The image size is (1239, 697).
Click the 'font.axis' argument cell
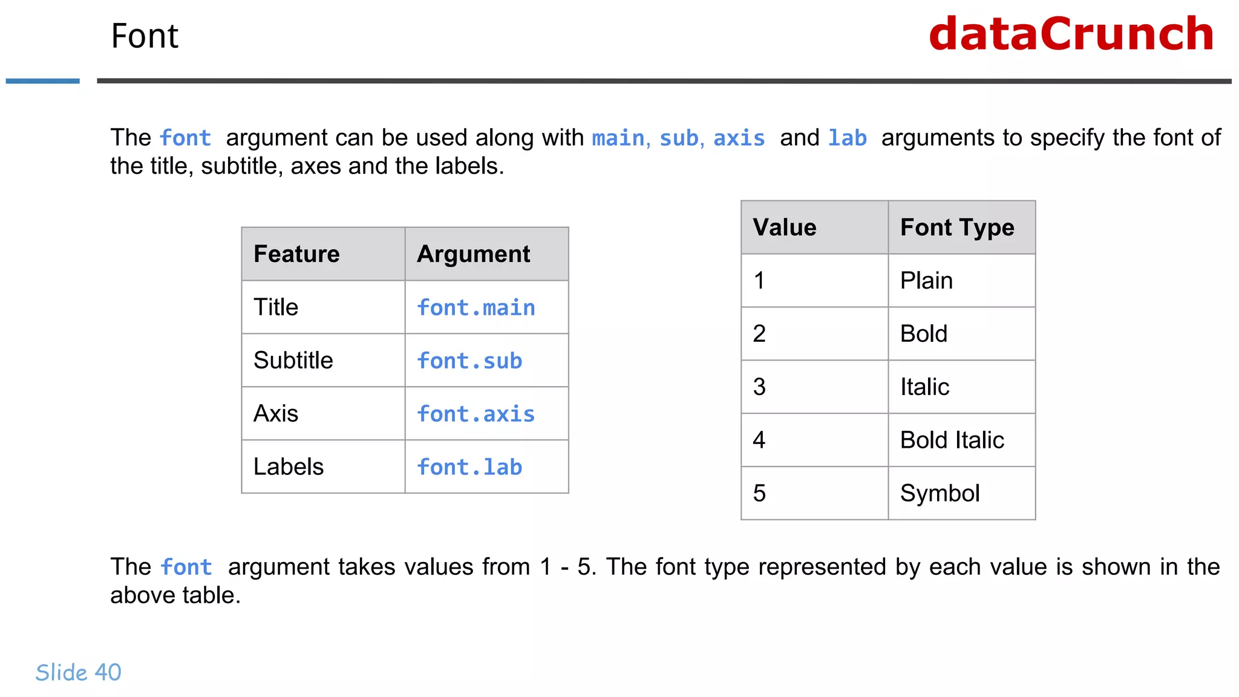pyautogui.click(x=486, y=414)
